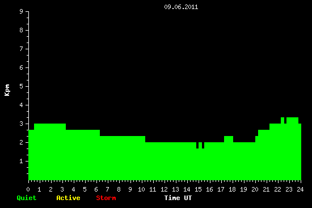Click the 24 hour tick label
The width and height of the screenshot is (312, 208).
(x=300, y=189)
